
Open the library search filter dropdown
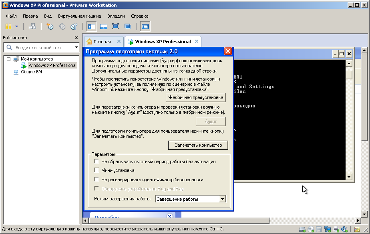[76, 47]
